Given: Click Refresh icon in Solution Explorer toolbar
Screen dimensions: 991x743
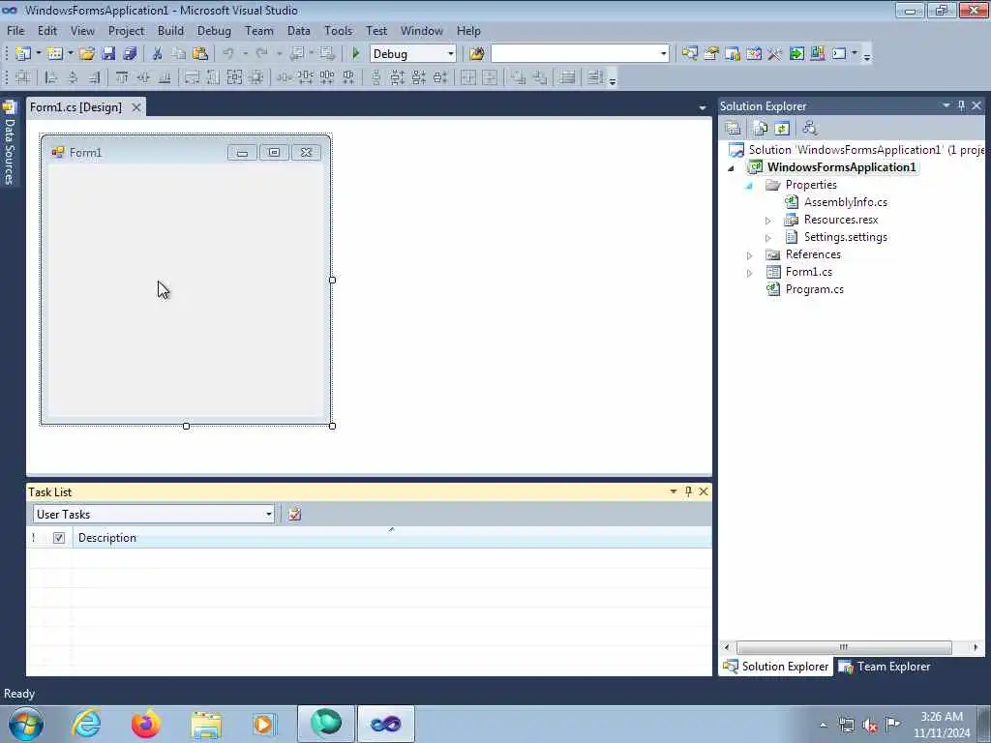Looking at the screenshot, I should 782,129.
